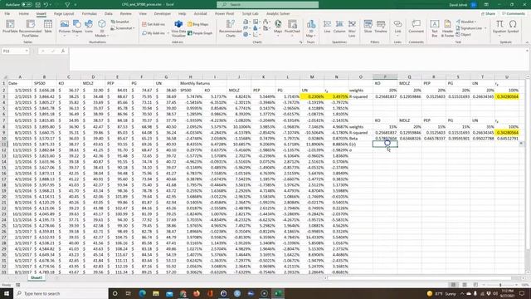Viewport: 531px width, 299px height.
Task: Adjust the zoom slider
Action: click(499, 285)
